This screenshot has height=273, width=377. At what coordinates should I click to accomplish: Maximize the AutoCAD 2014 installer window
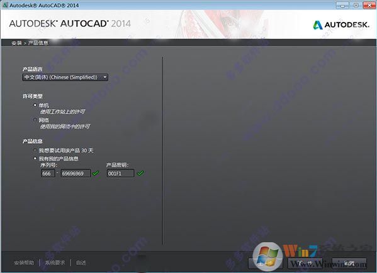click(356, 5)
